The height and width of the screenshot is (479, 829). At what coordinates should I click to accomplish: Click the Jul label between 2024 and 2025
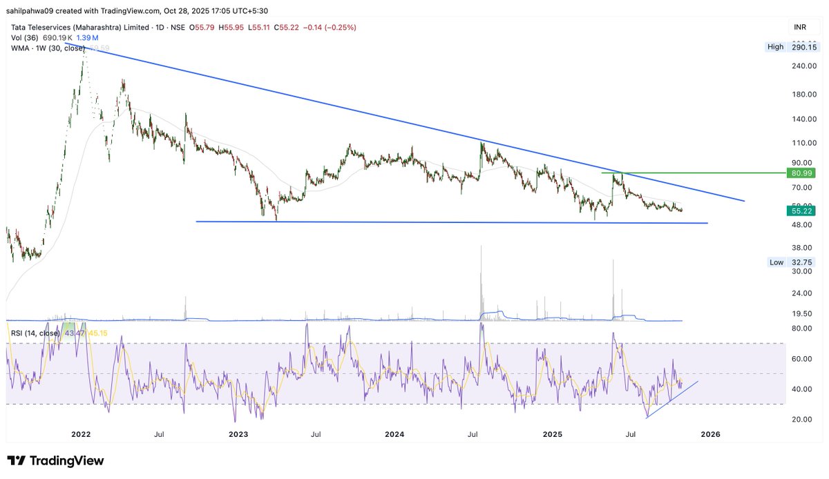(473, 434)
